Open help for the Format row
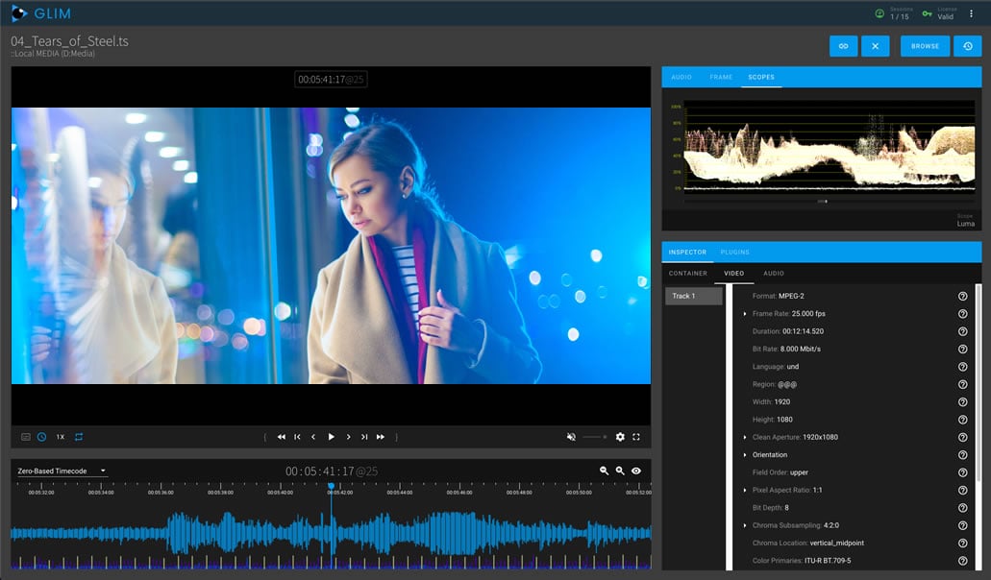The width and height of the screenshot is (991, 580). 962,296
